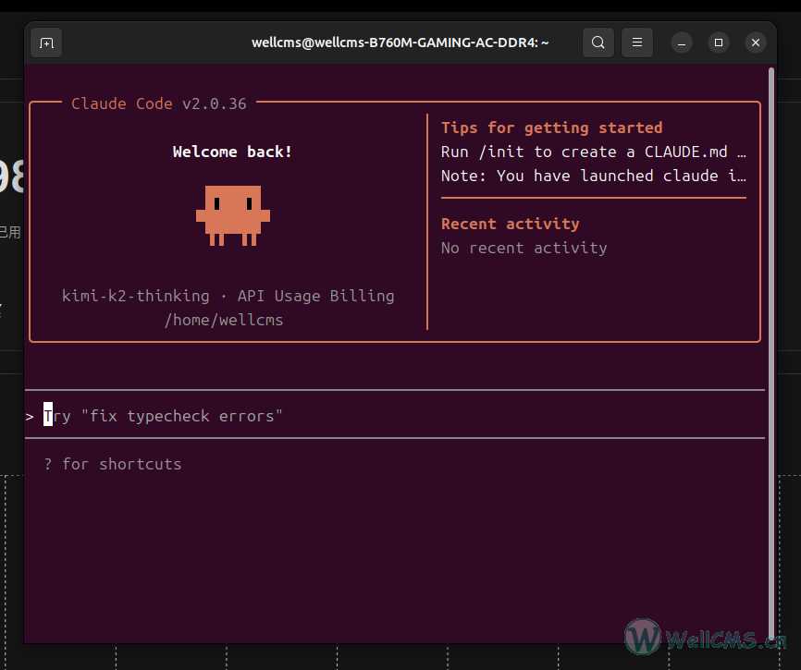Click the "? for shortcuts" hint
Viewport: 801px width, 670px height.
click(x=113, y=464)
